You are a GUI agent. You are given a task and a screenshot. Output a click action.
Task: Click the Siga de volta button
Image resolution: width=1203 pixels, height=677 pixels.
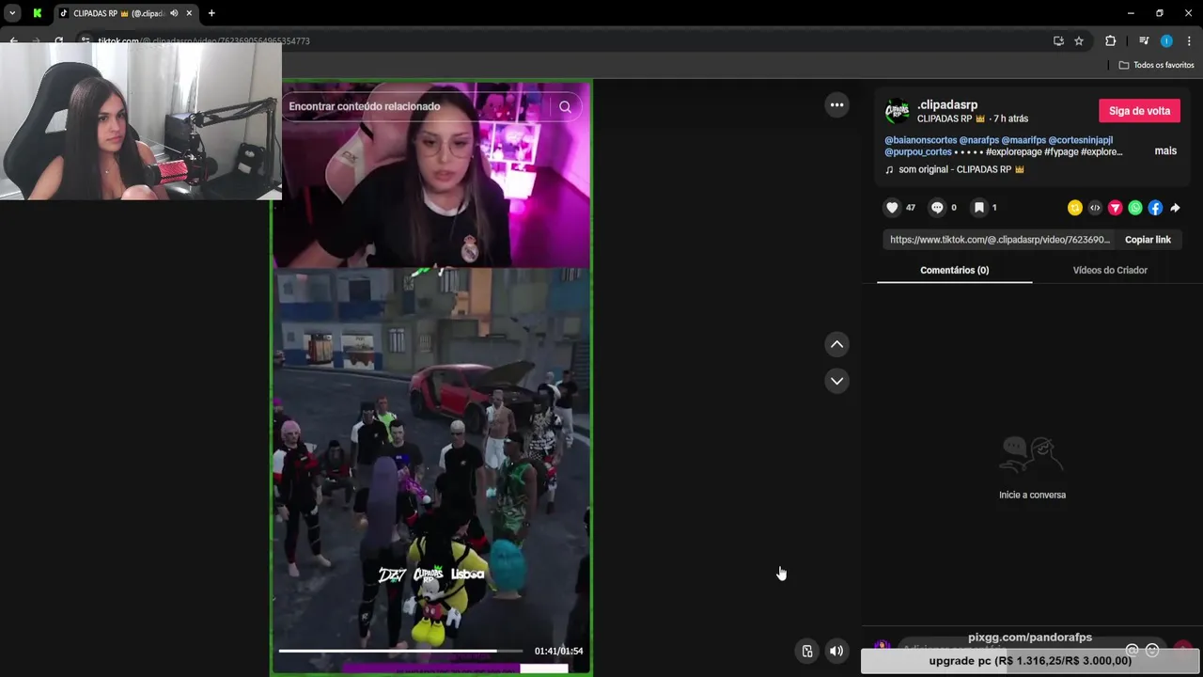tap(1139, 111)
